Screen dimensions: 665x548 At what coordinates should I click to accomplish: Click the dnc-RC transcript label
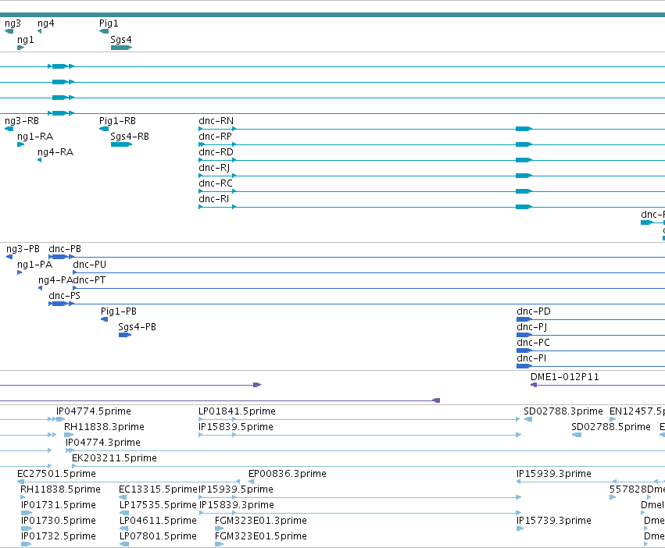(x=216, y=183)
